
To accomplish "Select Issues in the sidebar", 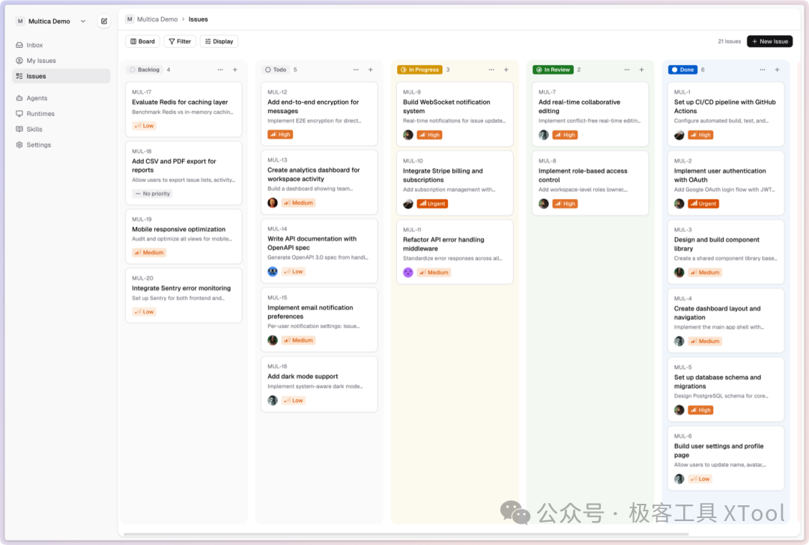I will [x=61, y=76].
